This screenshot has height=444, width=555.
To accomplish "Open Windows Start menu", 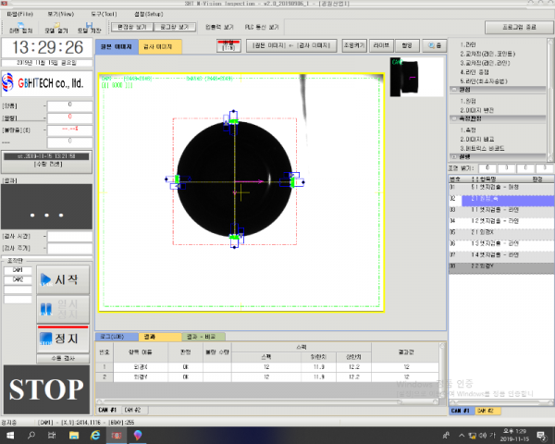I will tap(8, 434).
